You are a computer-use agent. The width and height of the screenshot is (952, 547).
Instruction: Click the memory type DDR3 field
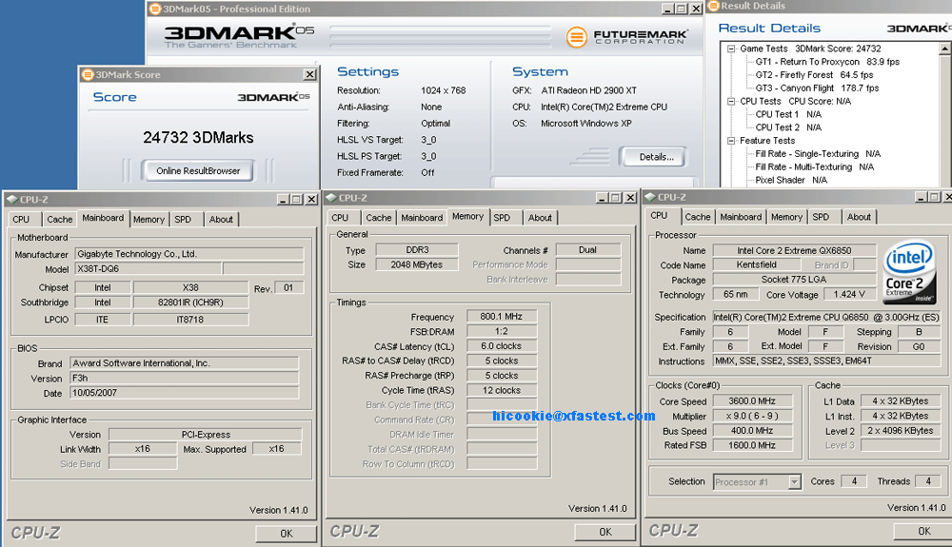point(417,250)
